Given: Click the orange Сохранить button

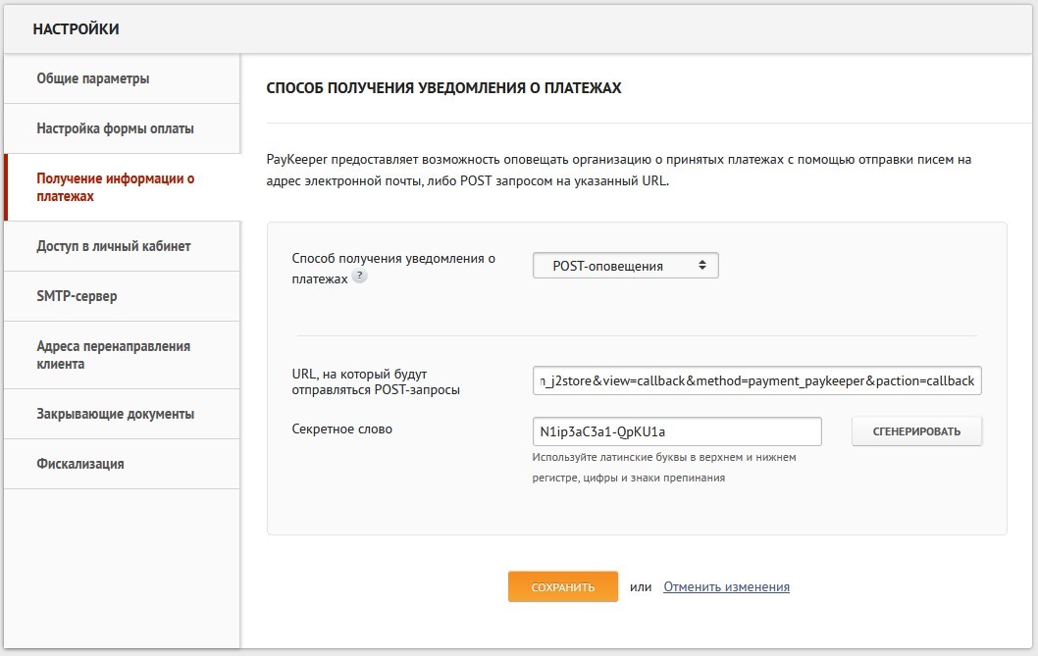Looking at the screenshot, I should point(562,586).
